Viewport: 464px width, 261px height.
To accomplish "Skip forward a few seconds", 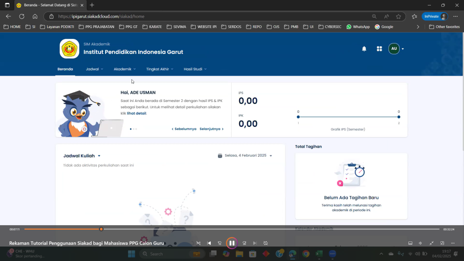I will [244, 243].
